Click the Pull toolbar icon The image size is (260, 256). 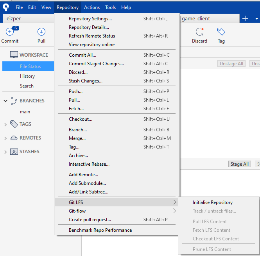coord(41,32)
